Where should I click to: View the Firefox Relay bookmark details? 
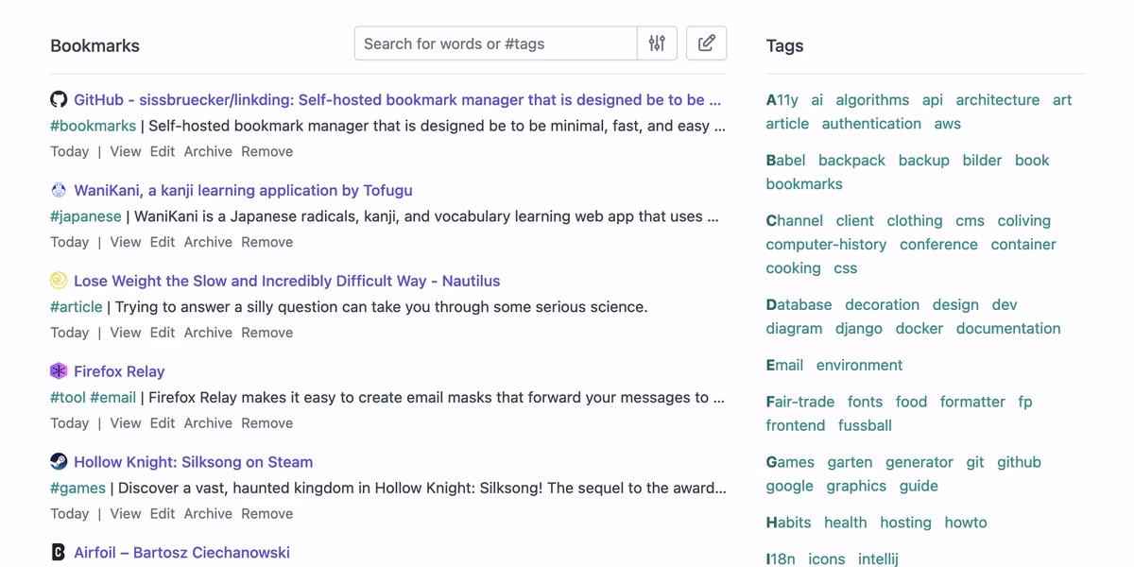point(125,423)
